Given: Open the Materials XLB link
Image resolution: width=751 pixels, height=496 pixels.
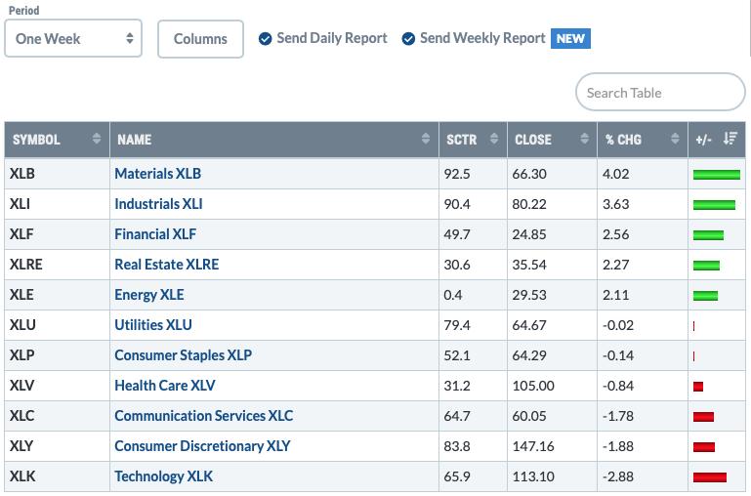Looking at the screenshot, I should 157,174.
